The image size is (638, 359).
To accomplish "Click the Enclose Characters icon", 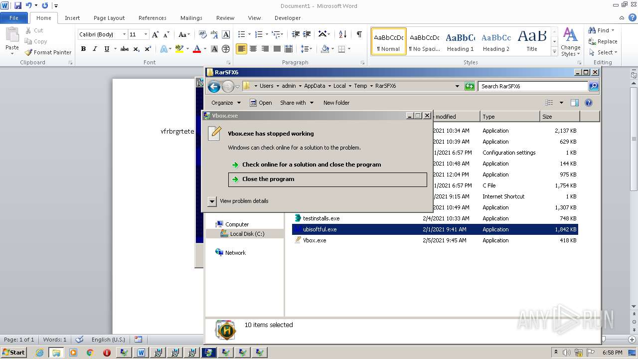I will click(226, 49).
